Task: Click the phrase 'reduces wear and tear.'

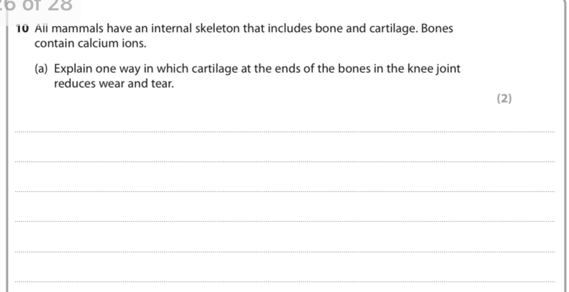Action: 114,84
